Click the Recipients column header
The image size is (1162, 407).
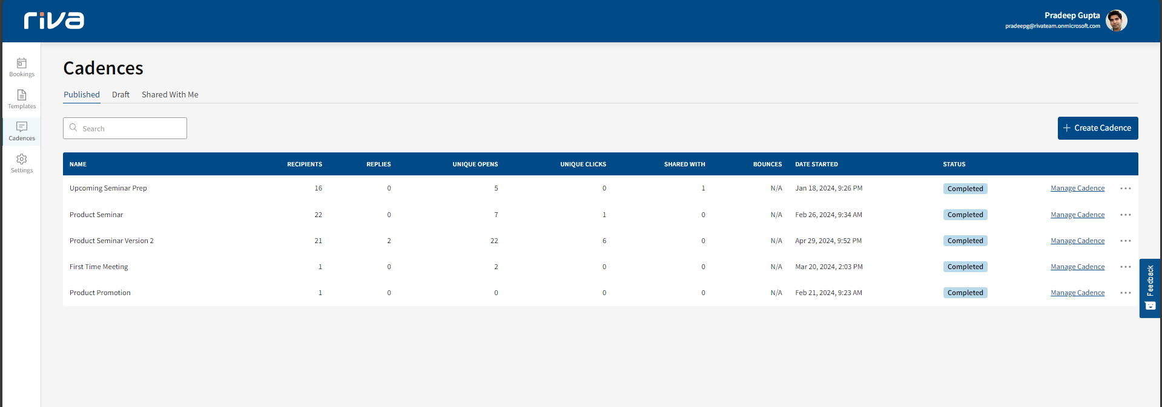coord(304,164)
